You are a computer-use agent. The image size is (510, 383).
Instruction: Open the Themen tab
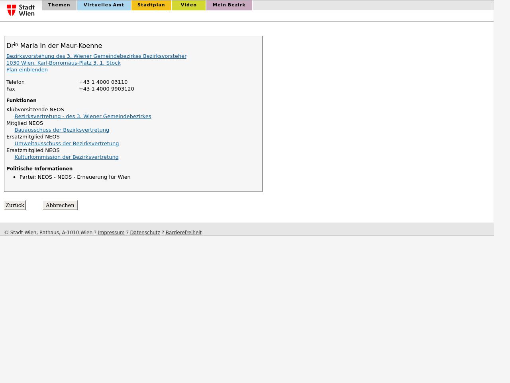(59, 5)
